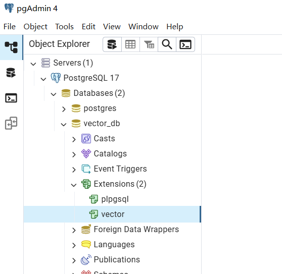Select the Catalogs tree label

110,154
